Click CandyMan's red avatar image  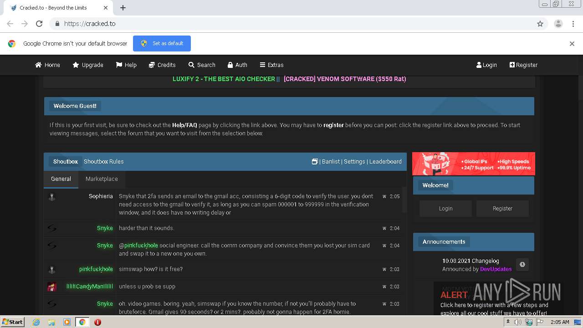click(x=52, y=287)
